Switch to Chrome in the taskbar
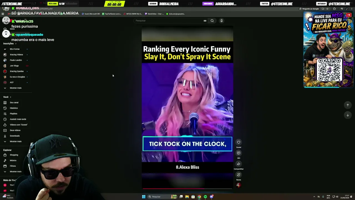Screen dimensions: 355x200 coord(199,197)
